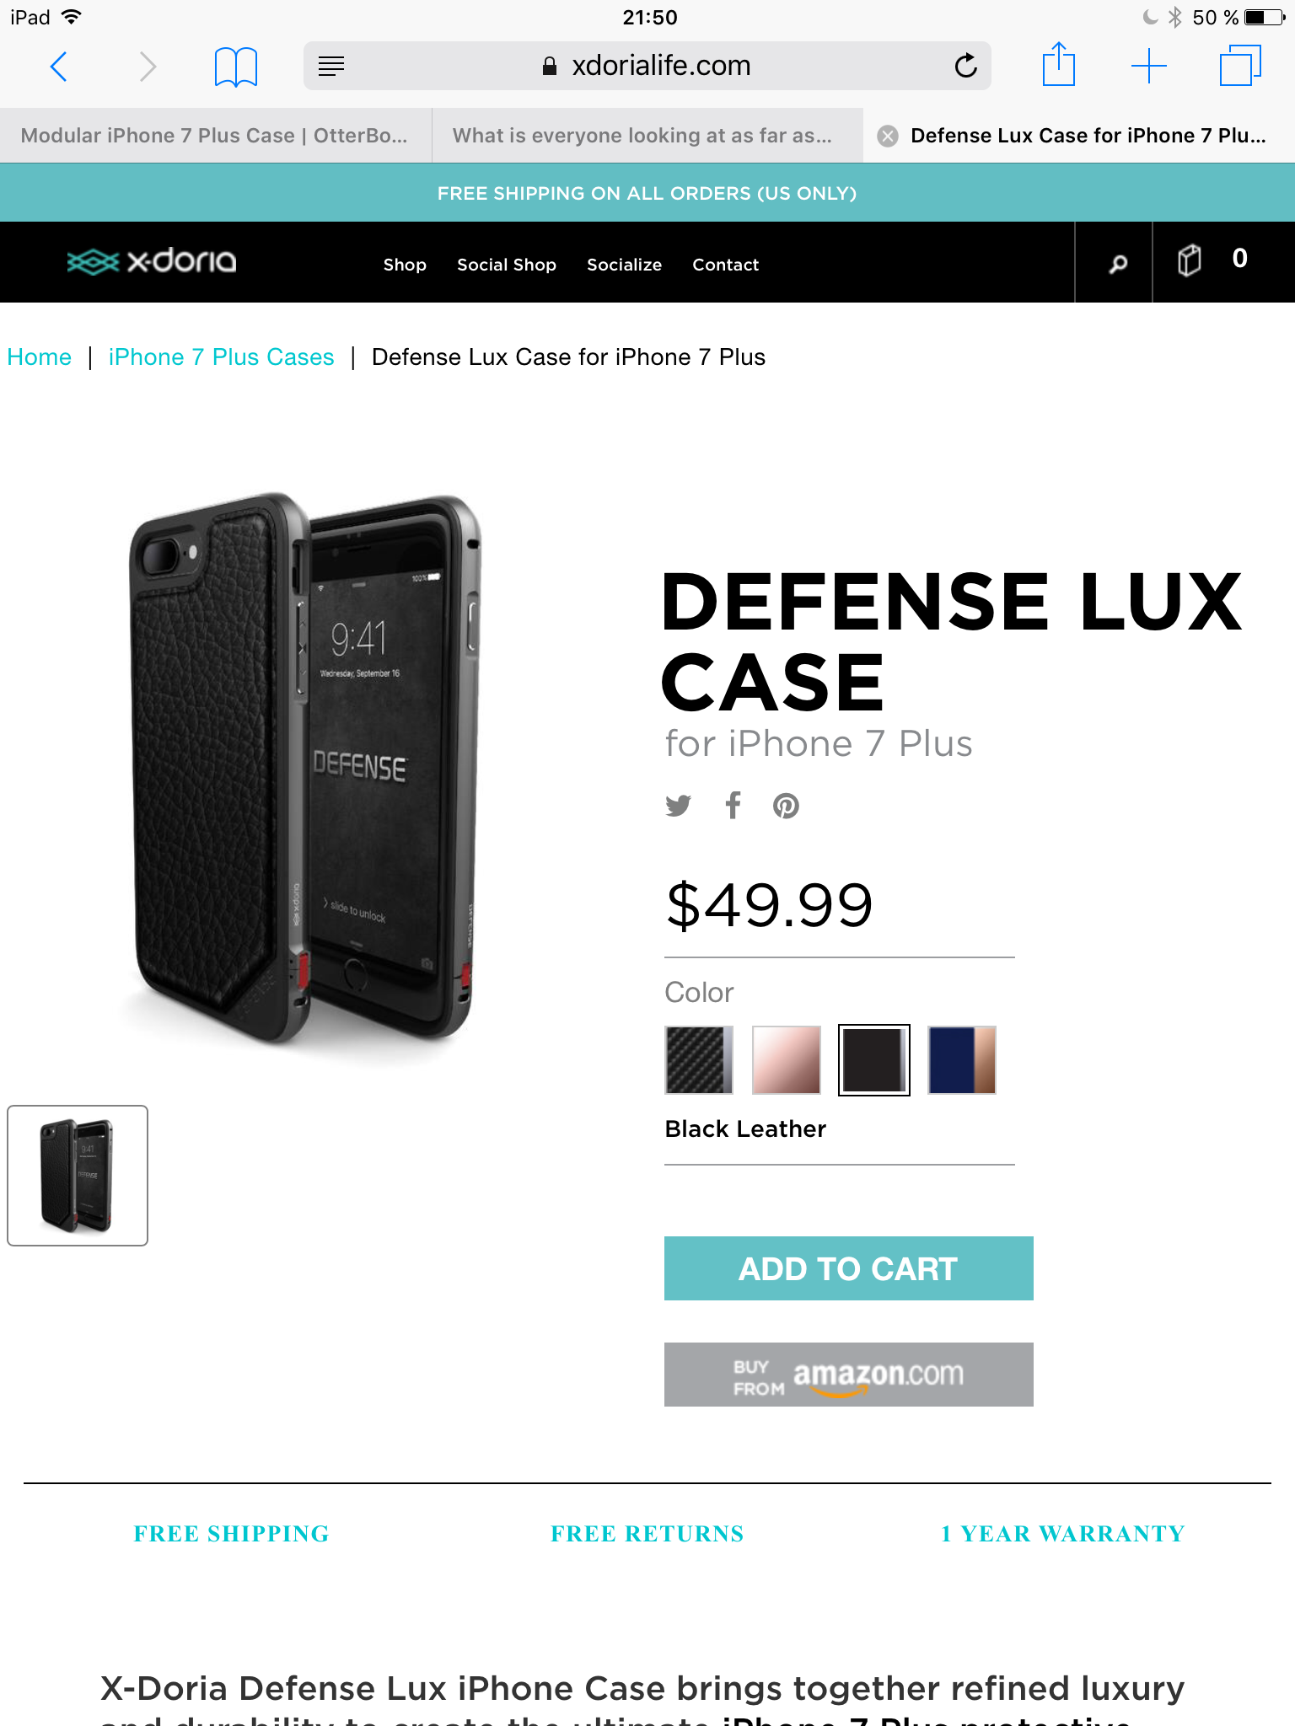Image resolution: width=1295 pixels, height=1726 pixels.
Task: Tap the Safari back arrow
Action: [58, 66]
